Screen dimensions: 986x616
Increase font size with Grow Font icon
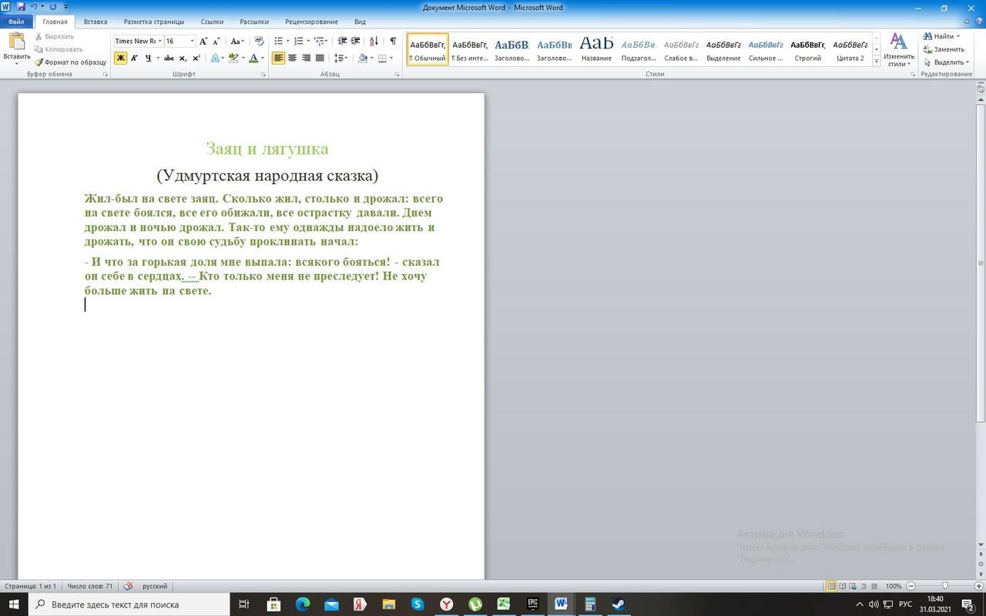click(x=203, y=42)
